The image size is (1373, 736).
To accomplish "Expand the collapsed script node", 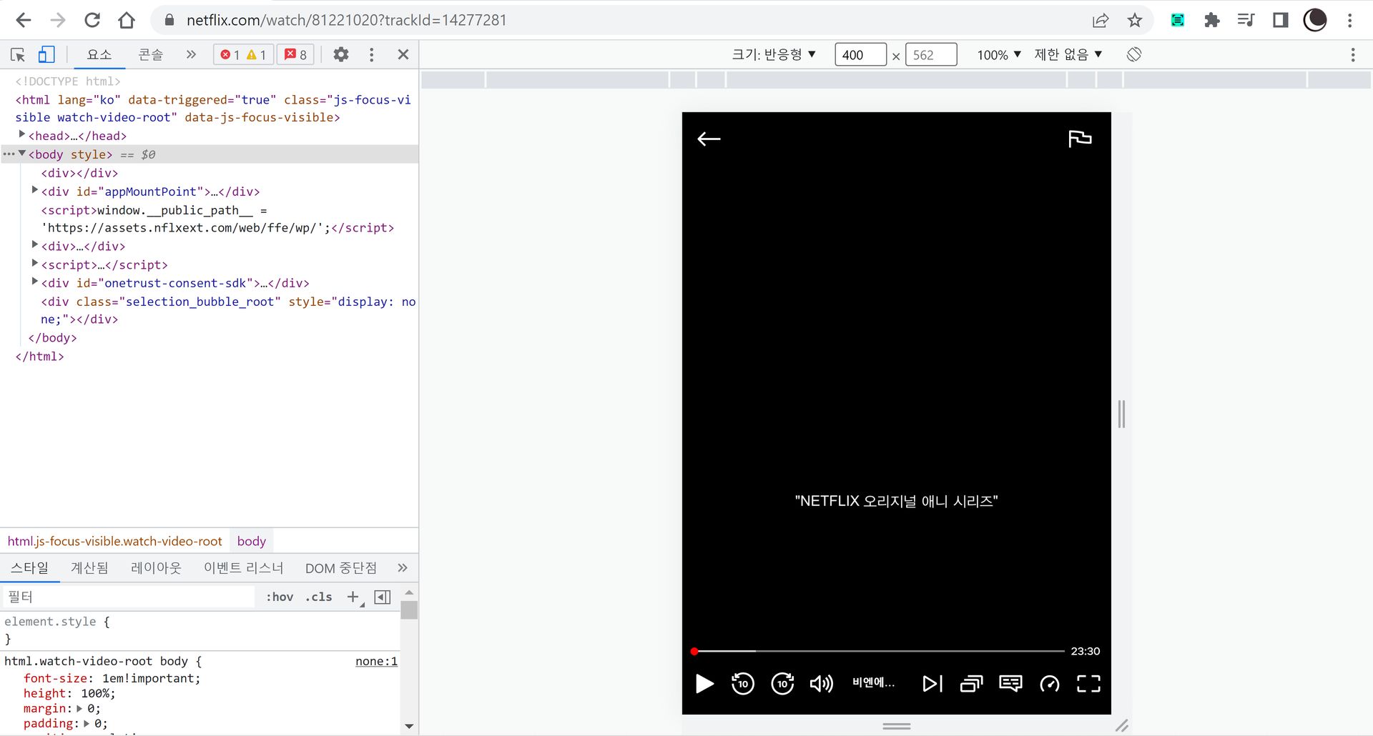I will [35, 263].
